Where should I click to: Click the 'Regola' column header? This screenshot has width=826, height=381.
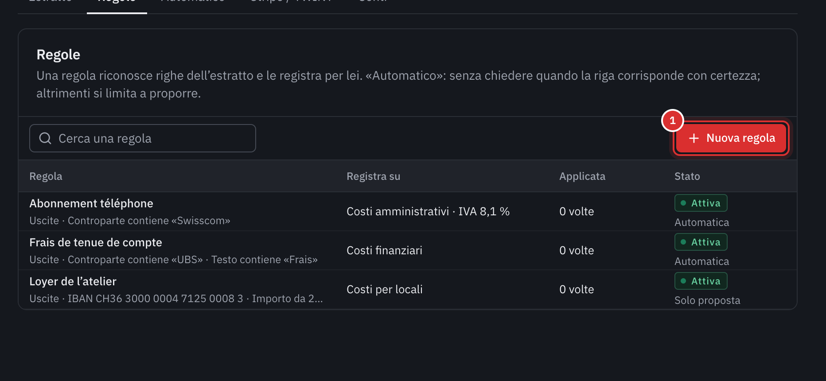[46, 176]
